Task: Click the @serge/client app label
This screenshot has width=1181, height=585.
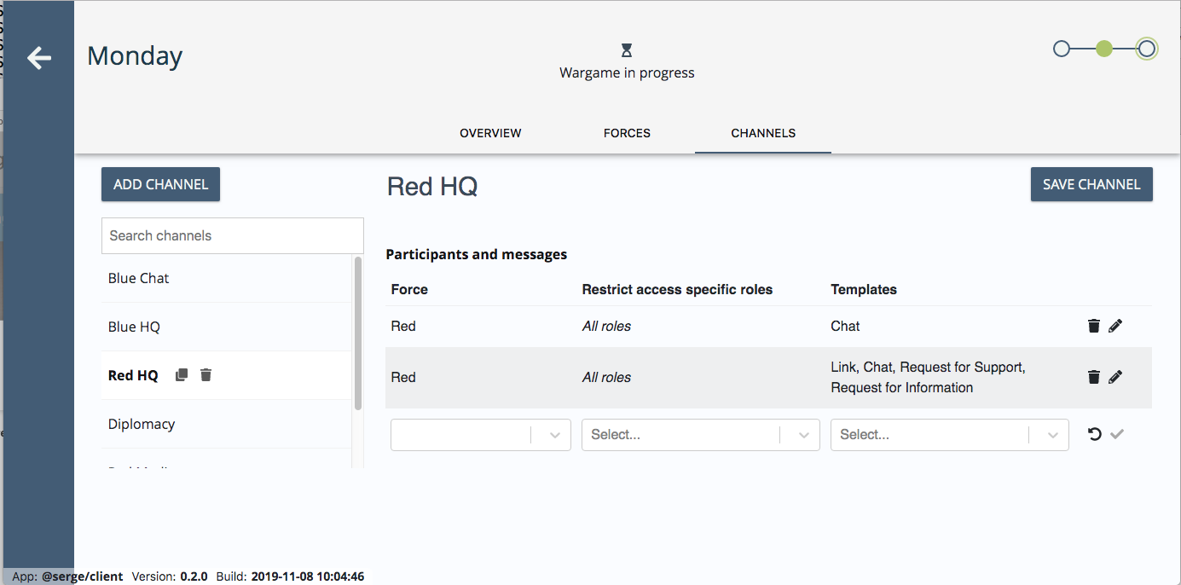Action: (x=82, y=576)
